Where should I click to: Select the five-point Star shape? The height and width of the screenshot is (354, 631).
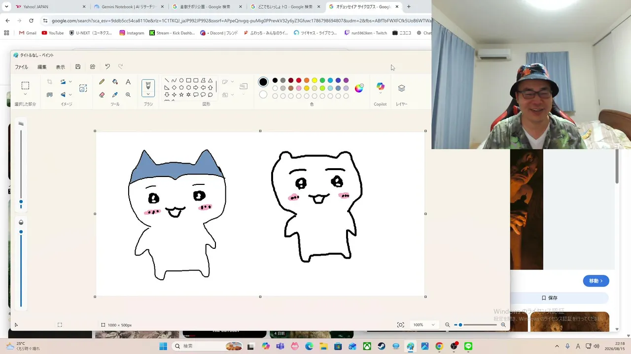click(x=181, y=94)
